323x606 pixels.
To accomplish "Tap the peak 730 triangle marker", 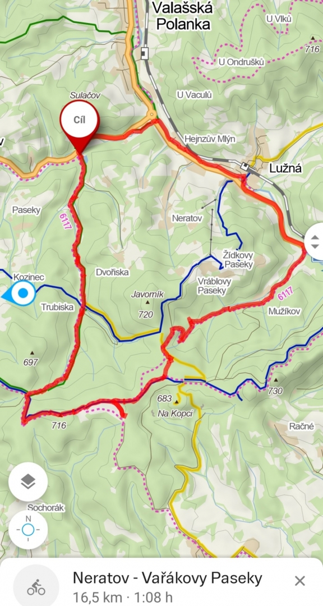I will click(x=275, y=380).
